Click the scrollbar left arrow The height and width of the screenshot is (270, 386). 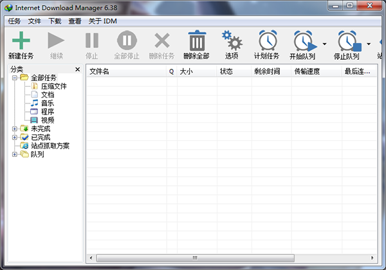click(91, 258)
